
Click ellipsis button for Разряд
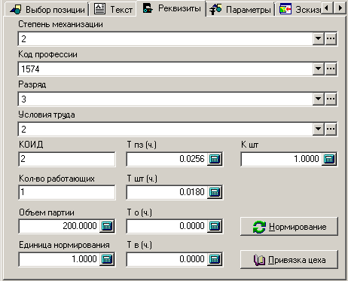click(331, 99)
